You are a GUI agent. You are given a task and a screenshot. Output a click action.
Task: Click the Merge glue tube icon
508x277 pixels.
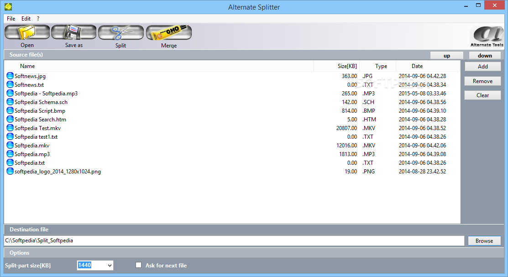[169, 32]
